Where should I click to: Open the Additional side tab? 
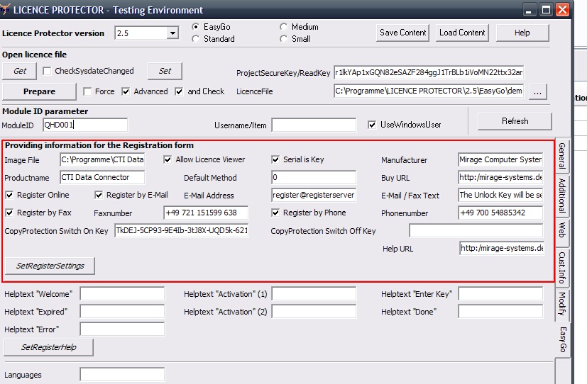click(561, 195)
